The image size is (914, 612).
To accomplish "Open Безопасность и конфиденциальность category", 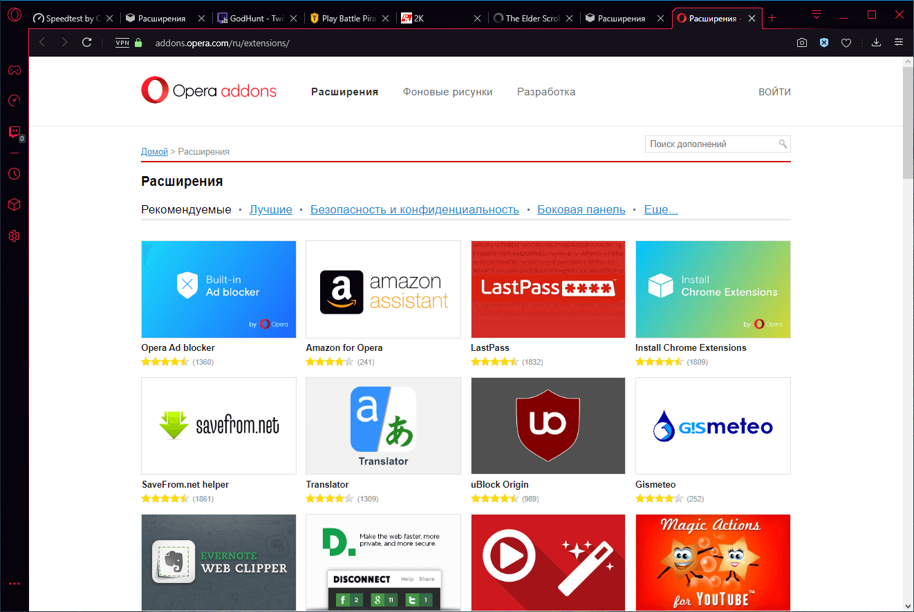I will 415,210.
